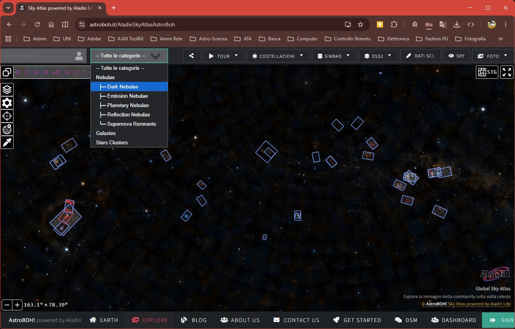515x329 pixels.
Task: Pick '-- Tutte le categorie --' list option
Action: 129,68
